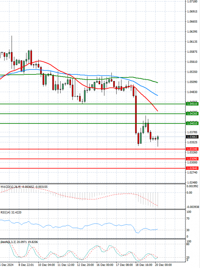
Task: Click the 1.05090 price axis label
Action: click(192, 82)
